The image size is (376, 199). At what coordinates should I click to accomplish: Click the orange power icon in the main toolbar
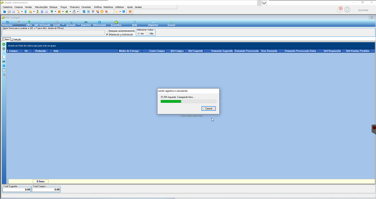[x=130, y=12]
